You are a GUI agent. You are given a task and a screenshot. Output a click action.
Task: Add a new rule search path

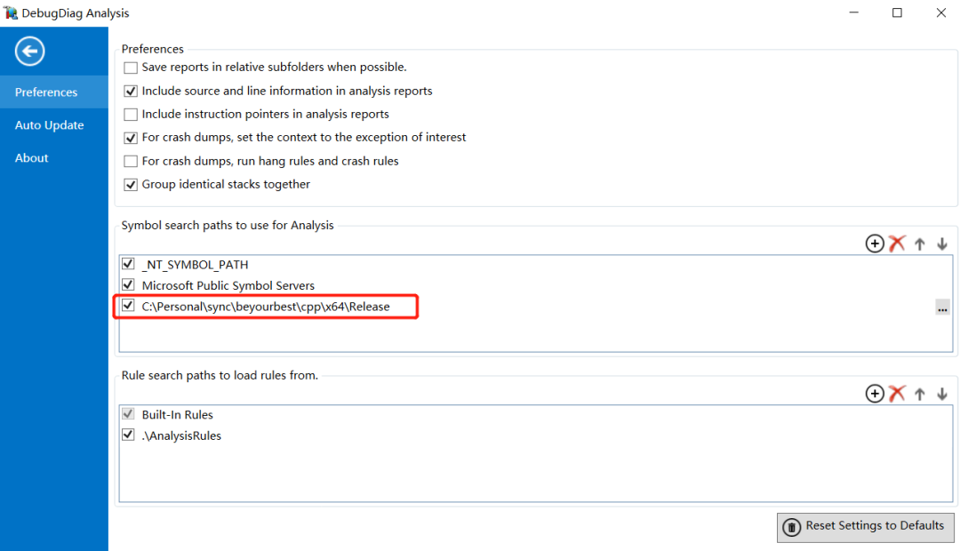tap(875, 394)
